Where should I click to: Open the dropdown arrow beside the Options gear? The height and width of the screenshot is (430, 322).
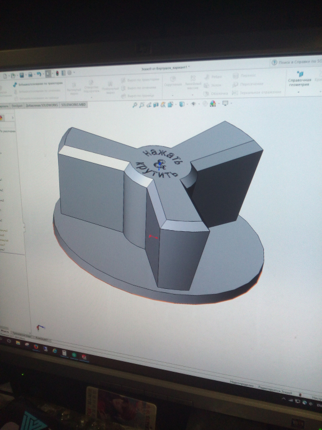pyautogui.click(x=74, y=73)
